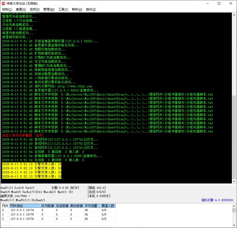
Task: Click the red 自定义货币名称重复 error line
Action: click(x=23, y=135)
